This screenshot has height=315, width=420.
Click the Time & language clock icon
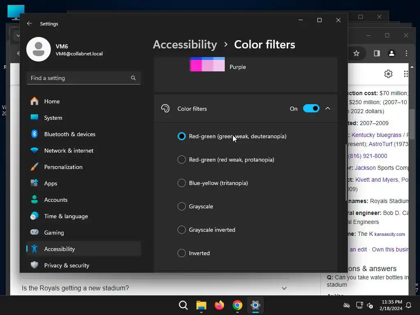click(34, 216)
